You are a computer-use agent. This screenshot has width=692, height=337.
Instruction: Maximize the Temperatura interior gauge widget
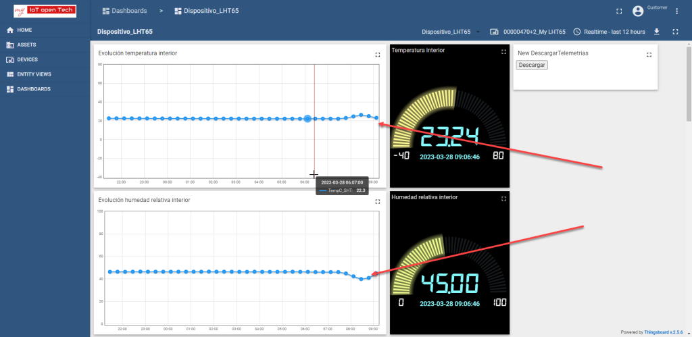503,52
